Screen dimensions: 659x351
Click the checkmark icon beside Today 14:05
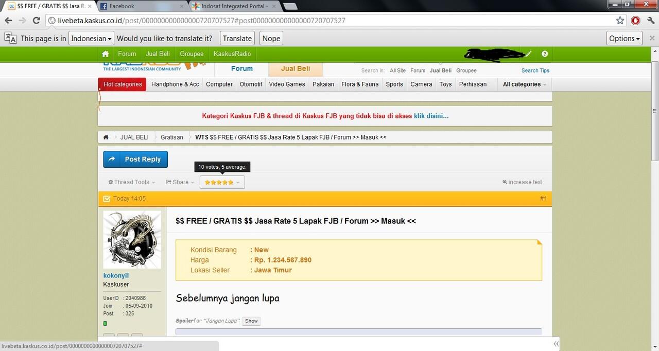click(107, 199)
